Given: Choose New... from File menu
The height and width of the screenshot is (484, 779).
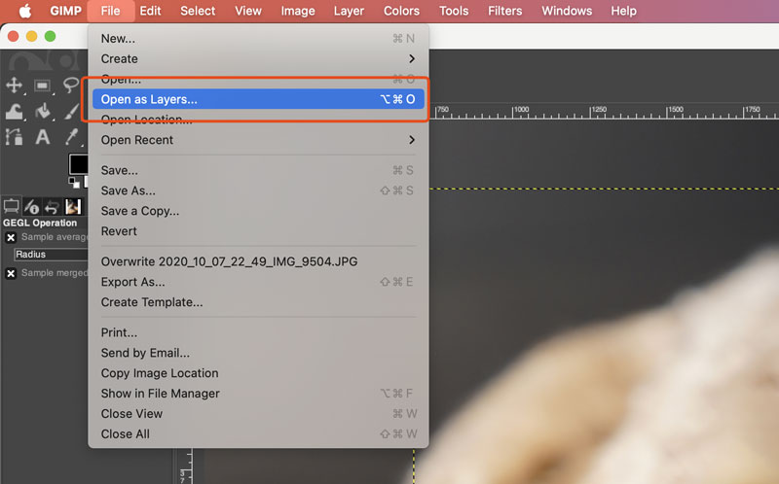Looking at the screenshot, I should point(258,38).
